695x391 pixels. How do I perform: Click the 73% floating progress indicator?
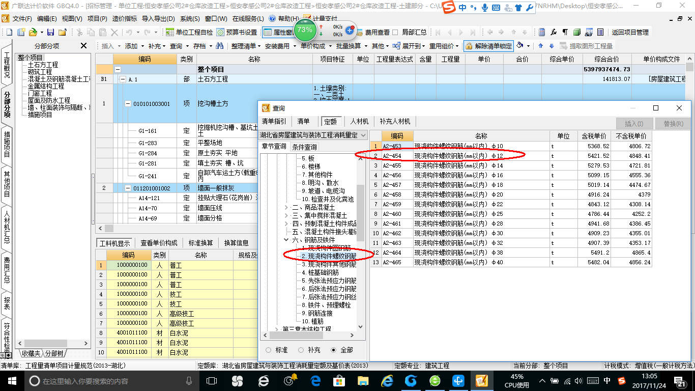coord(305,30)
